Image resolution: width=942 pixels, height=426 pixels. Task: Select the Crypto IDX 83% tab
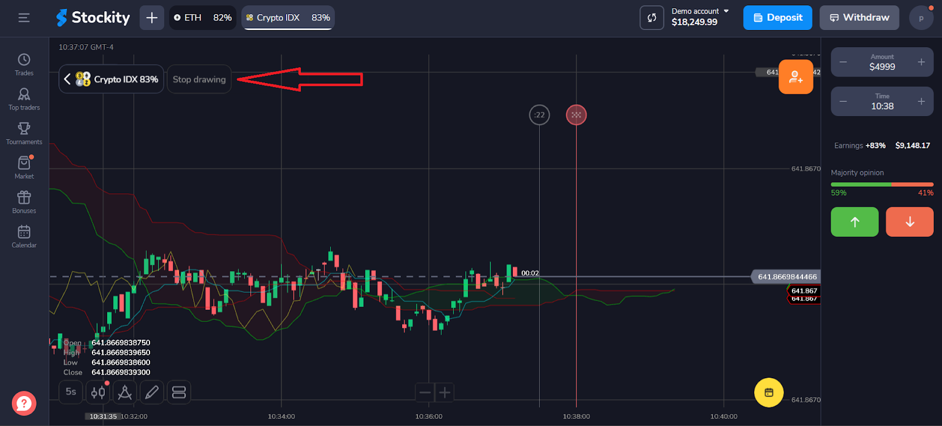coord(288,18)
